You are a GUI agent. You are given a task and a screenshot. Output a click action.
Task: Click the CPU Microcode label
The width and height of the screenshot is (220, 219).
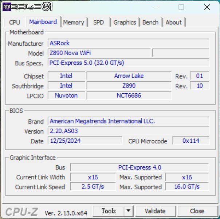tap(148, 141)
